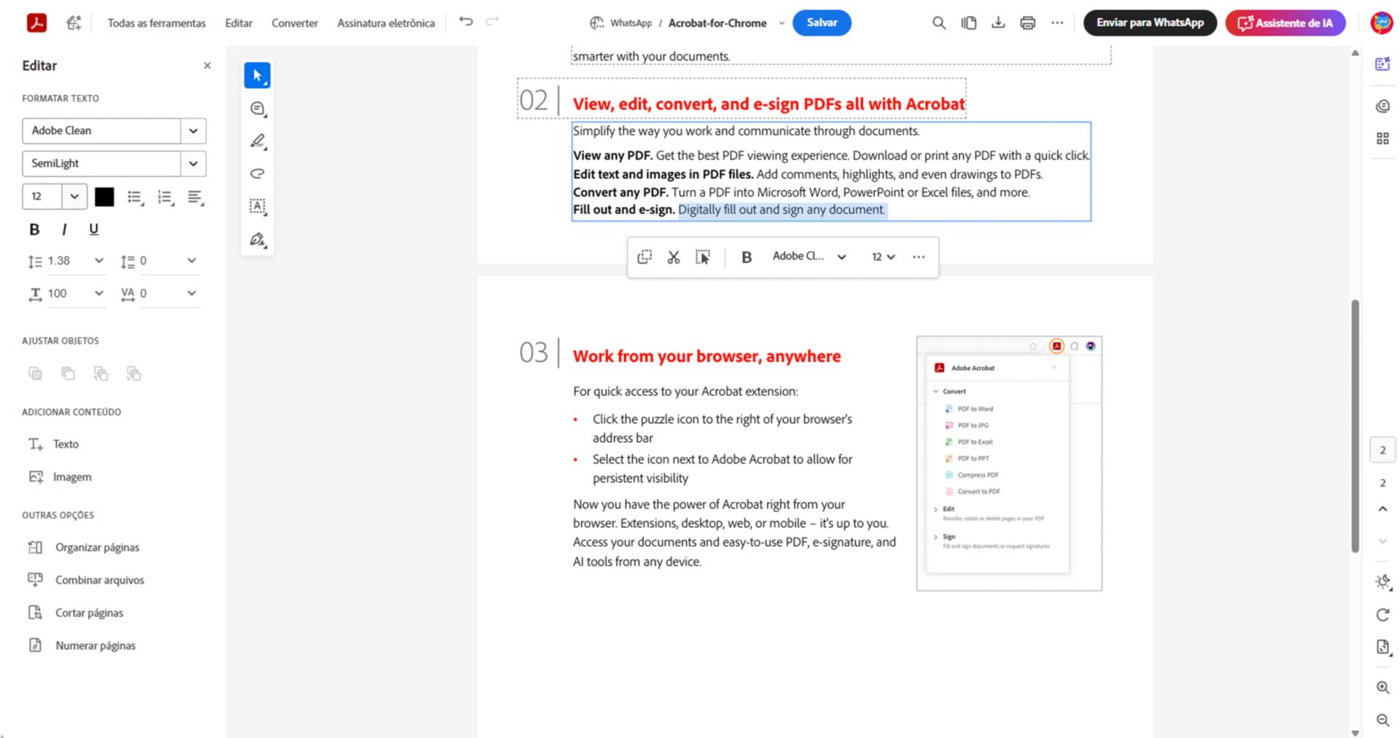Toggle bold in floating toolbar
The image size is (1400, 738).
click(747, 257)
